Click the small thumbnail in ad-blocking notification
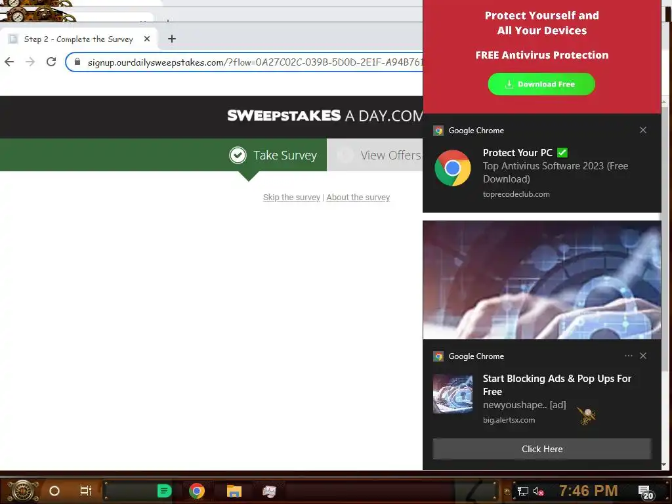 [453, 394]
